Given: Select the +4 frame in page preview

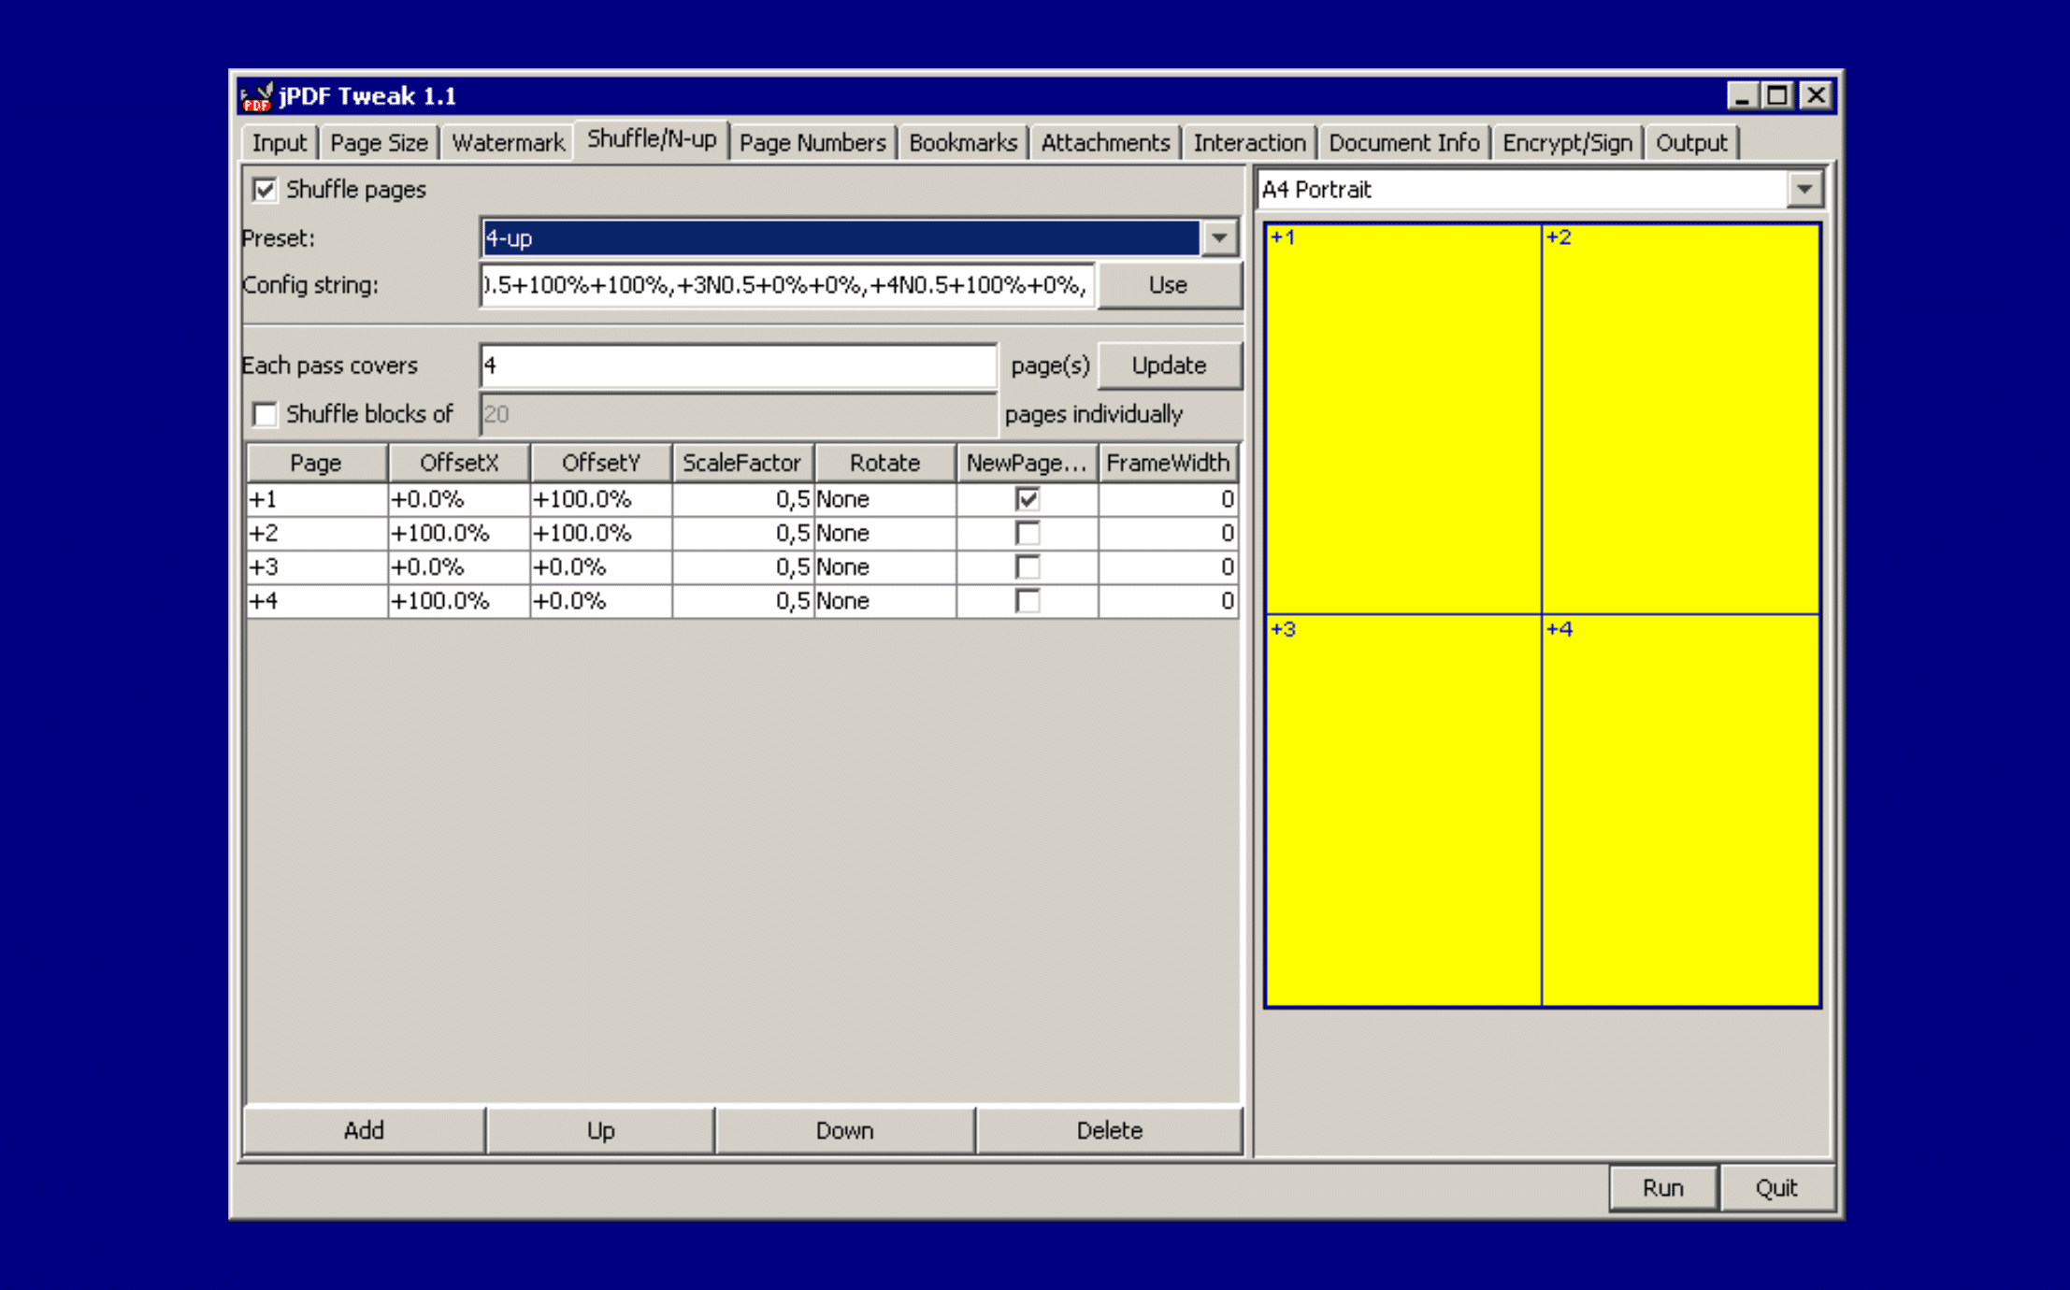Looking at the screenshot, I should click(1680, 810).
